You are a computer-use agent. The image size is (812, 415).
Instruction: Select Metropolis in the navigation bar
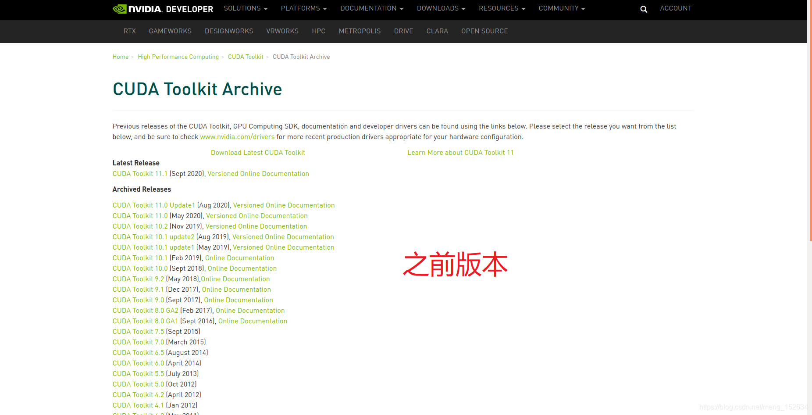360,31
